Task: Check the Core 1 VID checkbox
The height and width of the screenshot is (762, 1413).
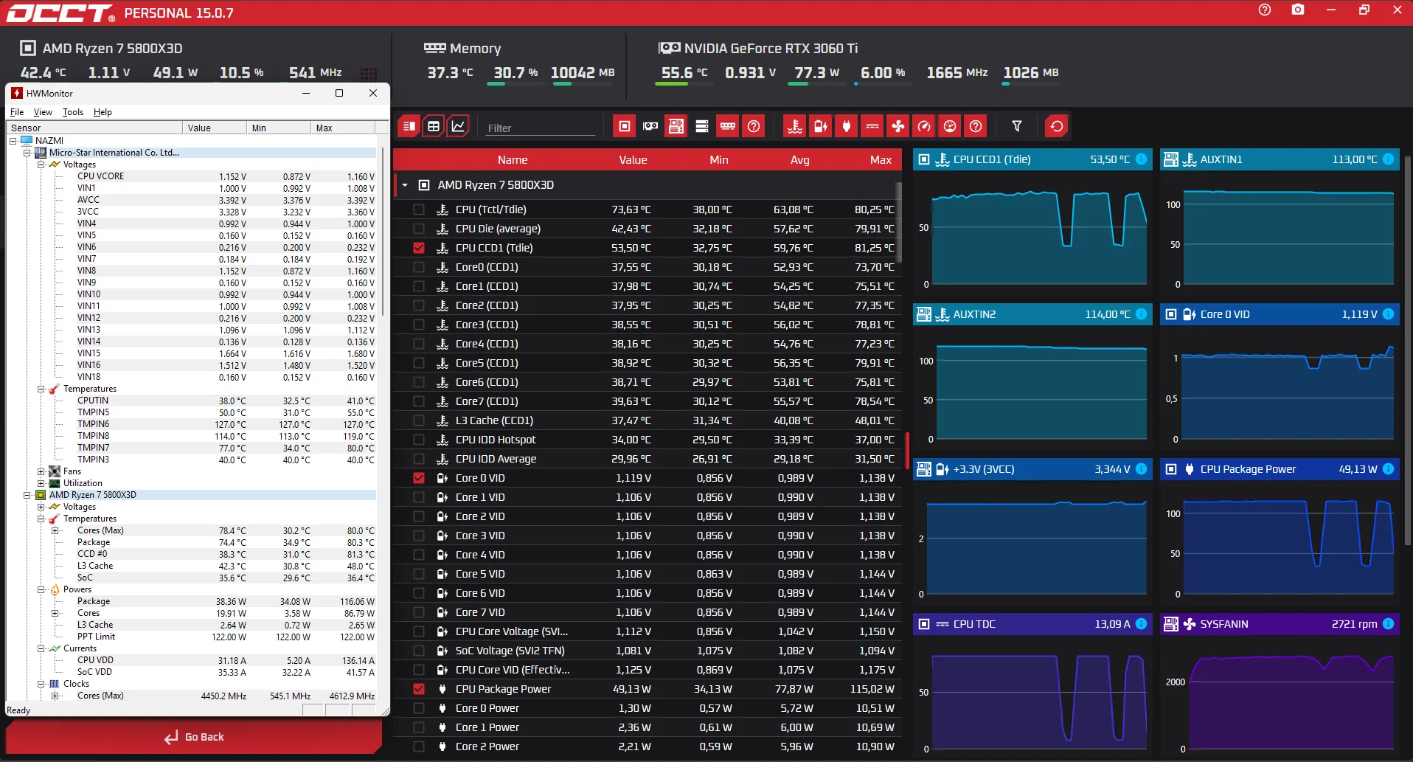Action: point(419,497)
